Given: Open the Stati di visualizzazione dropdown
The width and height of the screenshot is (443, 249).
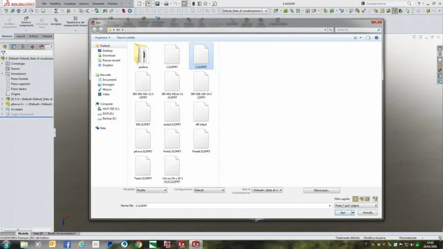Looking at the screenshot, I should click(267, 190).
